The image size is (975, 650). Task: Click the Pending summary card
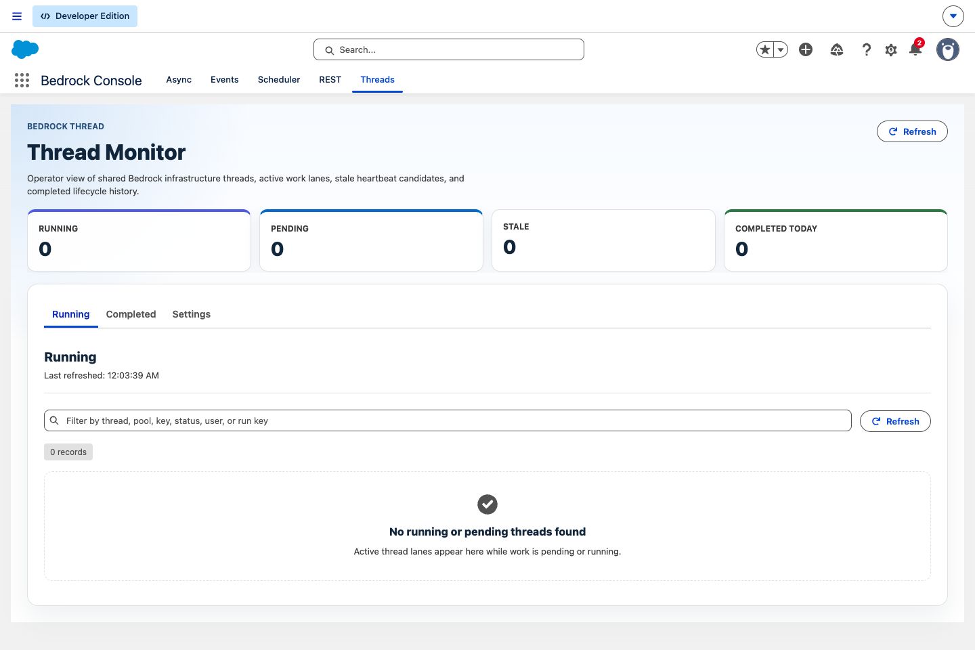(371, 240)
